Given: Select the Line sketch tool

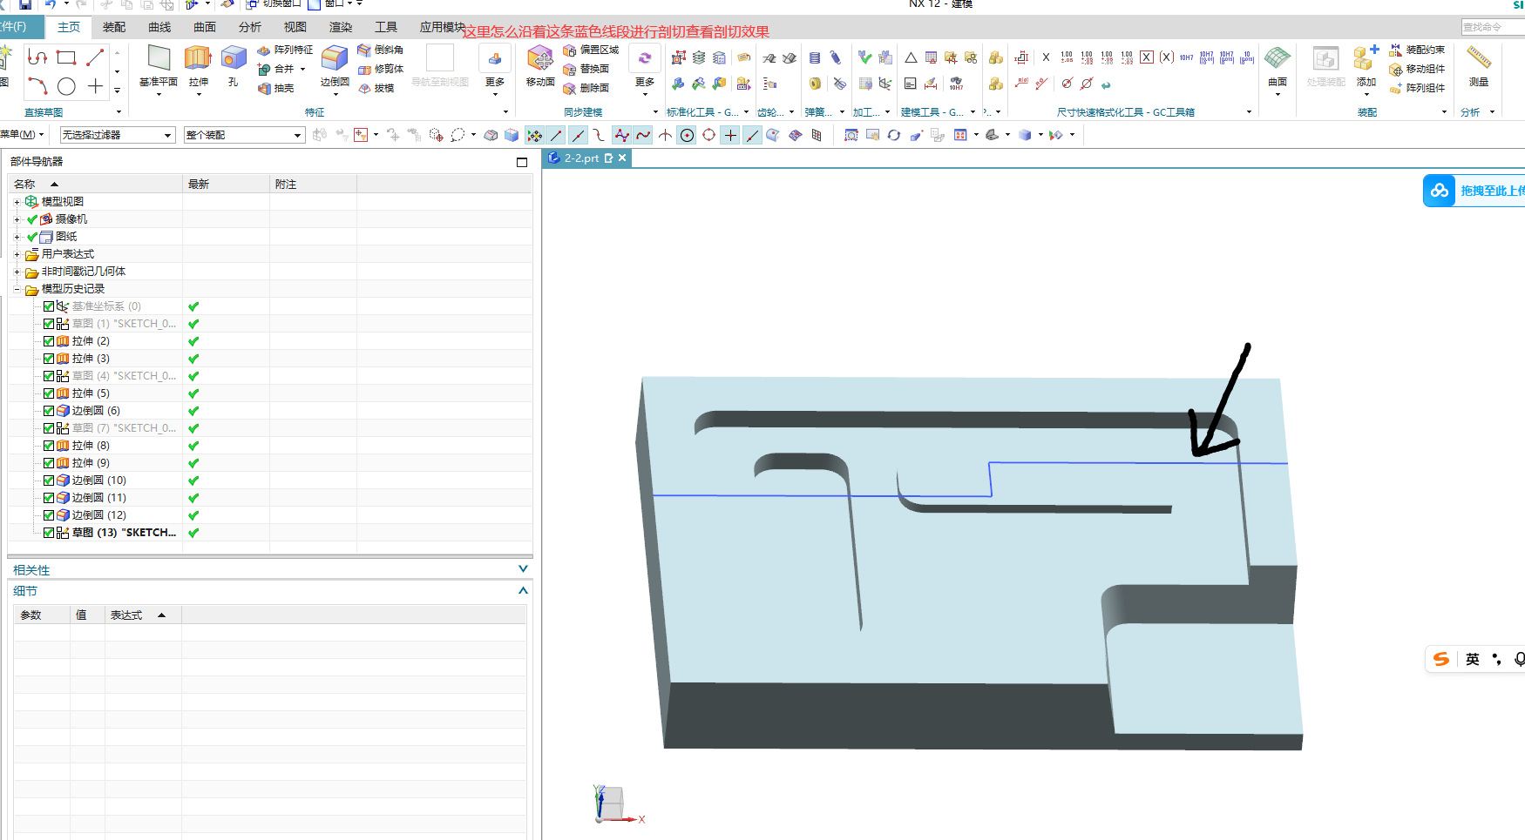Looking at the screenshot, I should tap(95, 57).
